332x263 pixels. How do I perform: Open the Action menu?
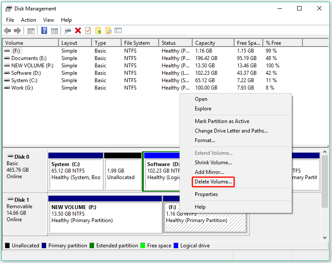(28, 20)
